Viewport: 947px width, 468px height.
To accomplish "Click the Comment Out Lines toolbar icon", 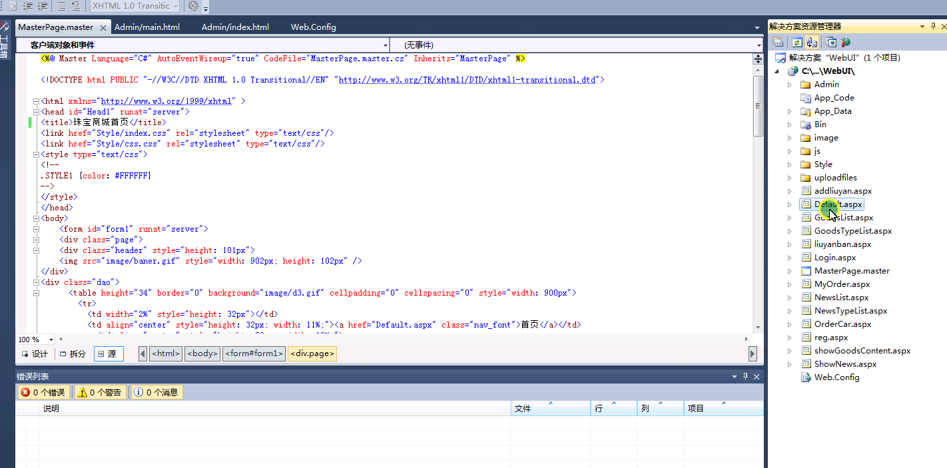I will [61, 6].
